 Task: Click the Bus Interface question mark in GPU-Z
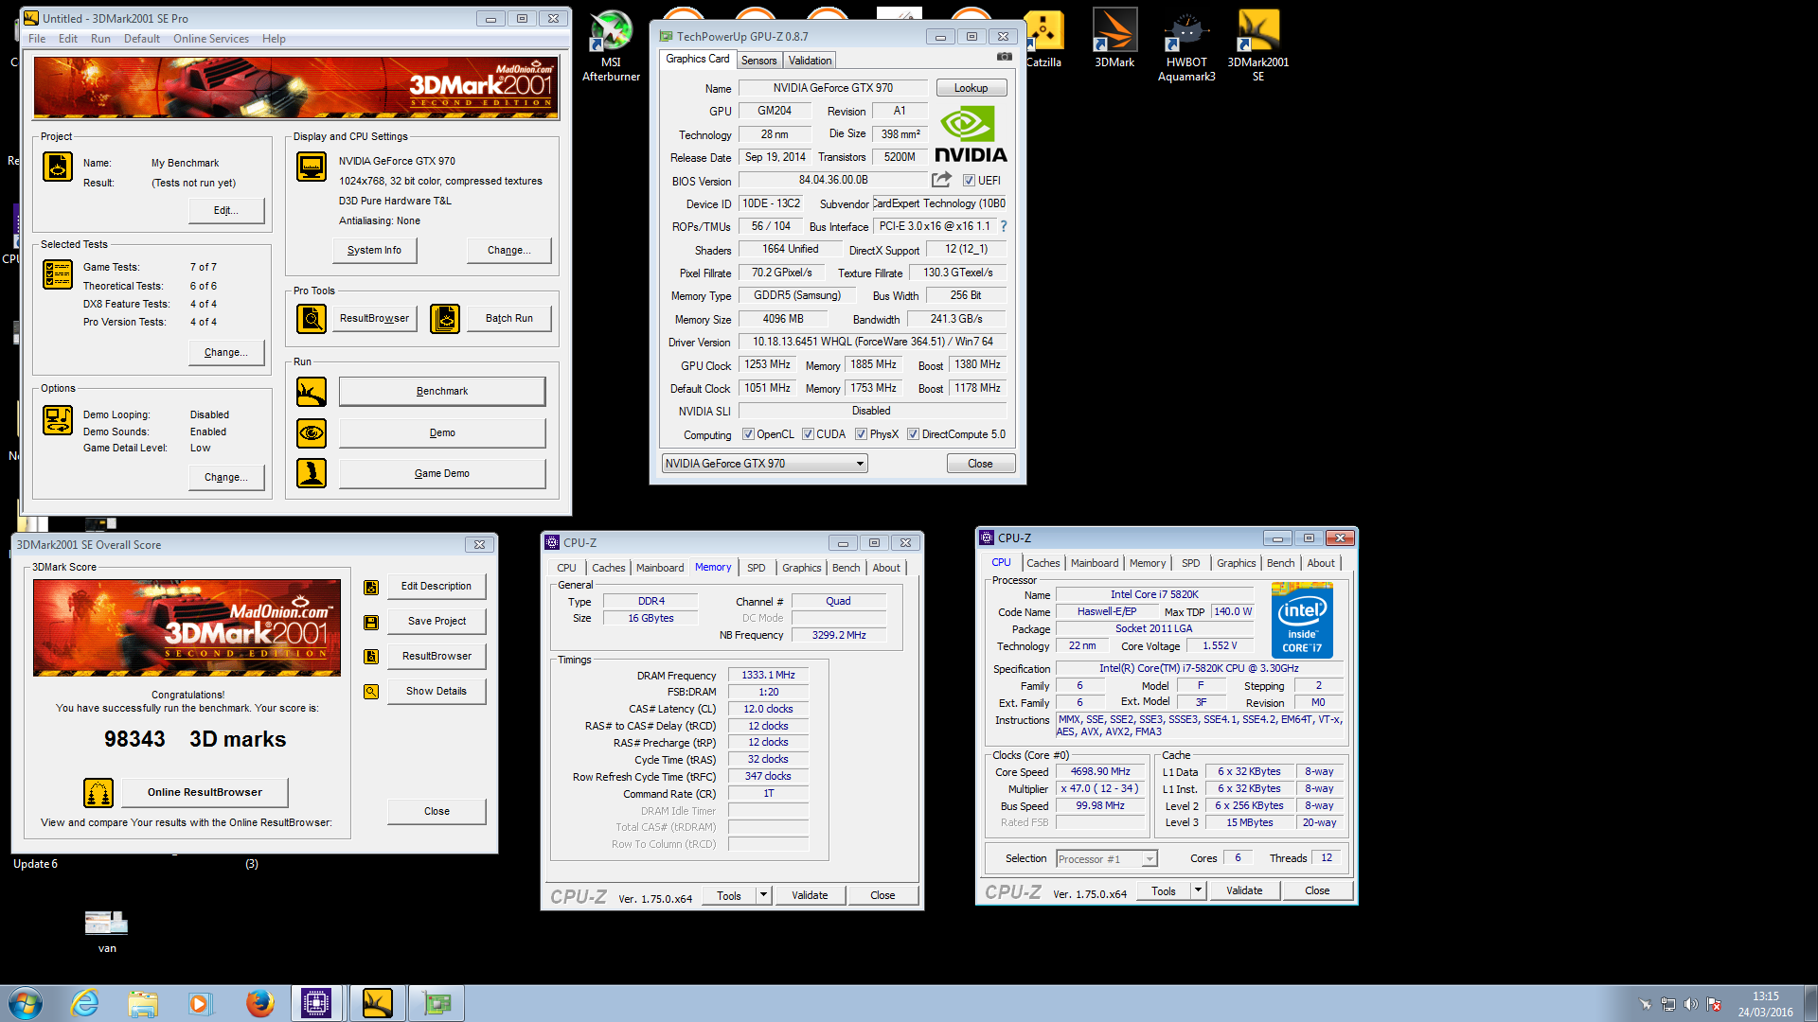pyautogui.click(x=1004, y=226)
